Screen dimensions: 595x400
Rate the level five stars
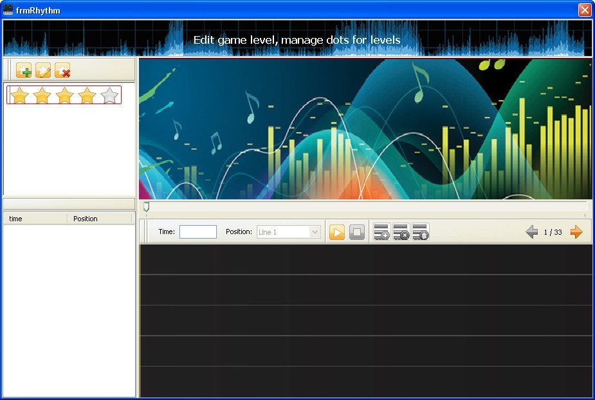click(x=109, y=95)
